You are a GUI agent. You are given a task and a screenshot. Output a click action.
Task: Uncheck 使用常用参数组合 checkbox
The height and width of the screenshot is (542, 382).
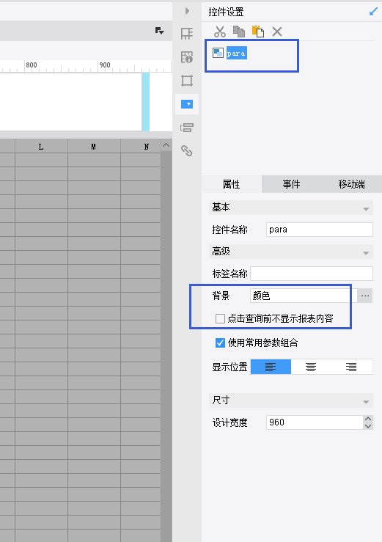coord(220,343)
